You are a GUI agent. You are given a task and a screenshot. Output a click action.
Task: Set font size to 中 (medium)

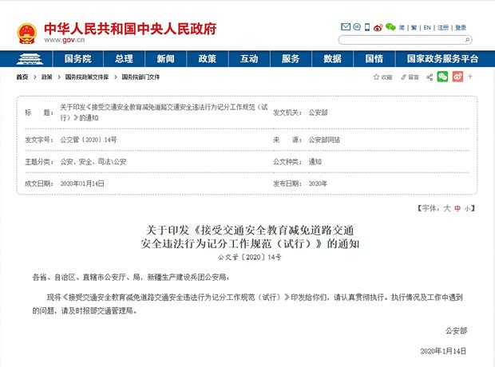click(x=458, y=207)
